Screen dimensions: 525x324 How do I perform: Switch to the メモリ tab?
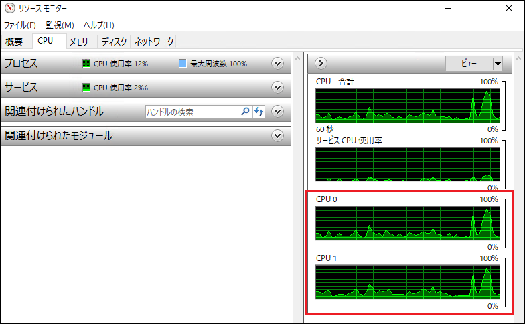tap(79, 42)
